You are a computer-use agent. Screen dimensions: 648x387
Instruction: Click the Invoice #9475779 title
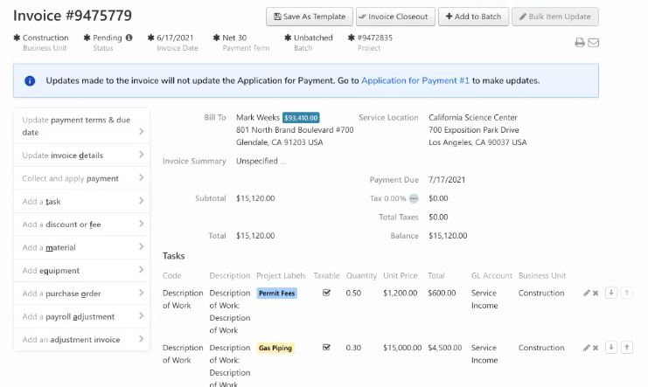tap(73, 16)
